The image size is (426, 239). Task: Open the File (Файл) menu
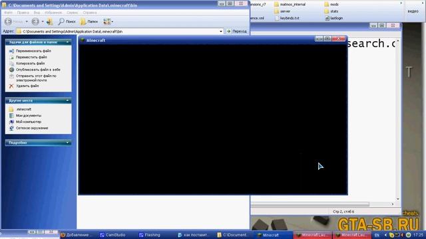[8, 13]
